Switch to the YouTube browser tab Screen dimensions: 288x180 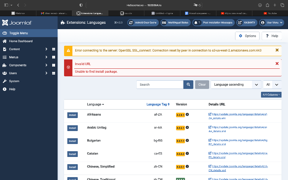[x=270, y=13]
